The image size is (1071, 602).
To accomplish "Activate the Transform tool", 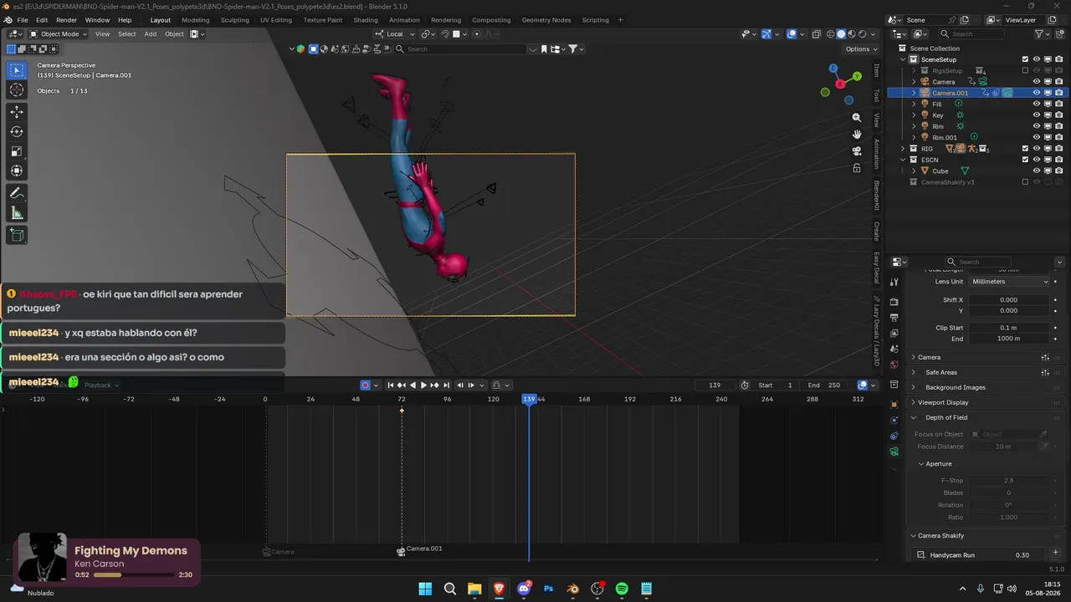I will click(x=17, y=171).
